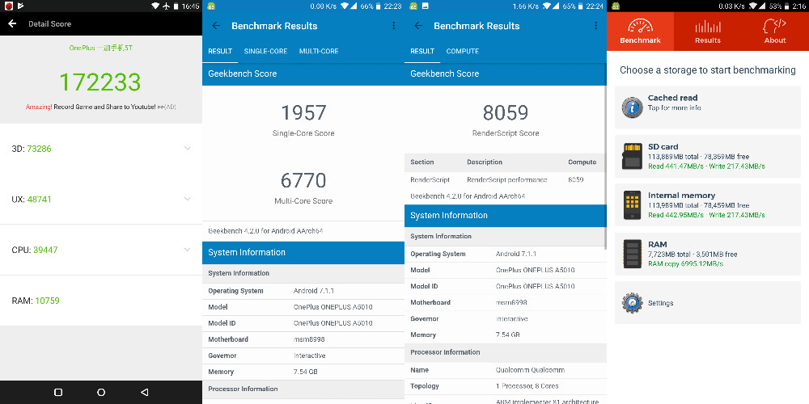Screen dimensions: 809x404
Task: Tap the RAM chip icon
Action: 633,254
